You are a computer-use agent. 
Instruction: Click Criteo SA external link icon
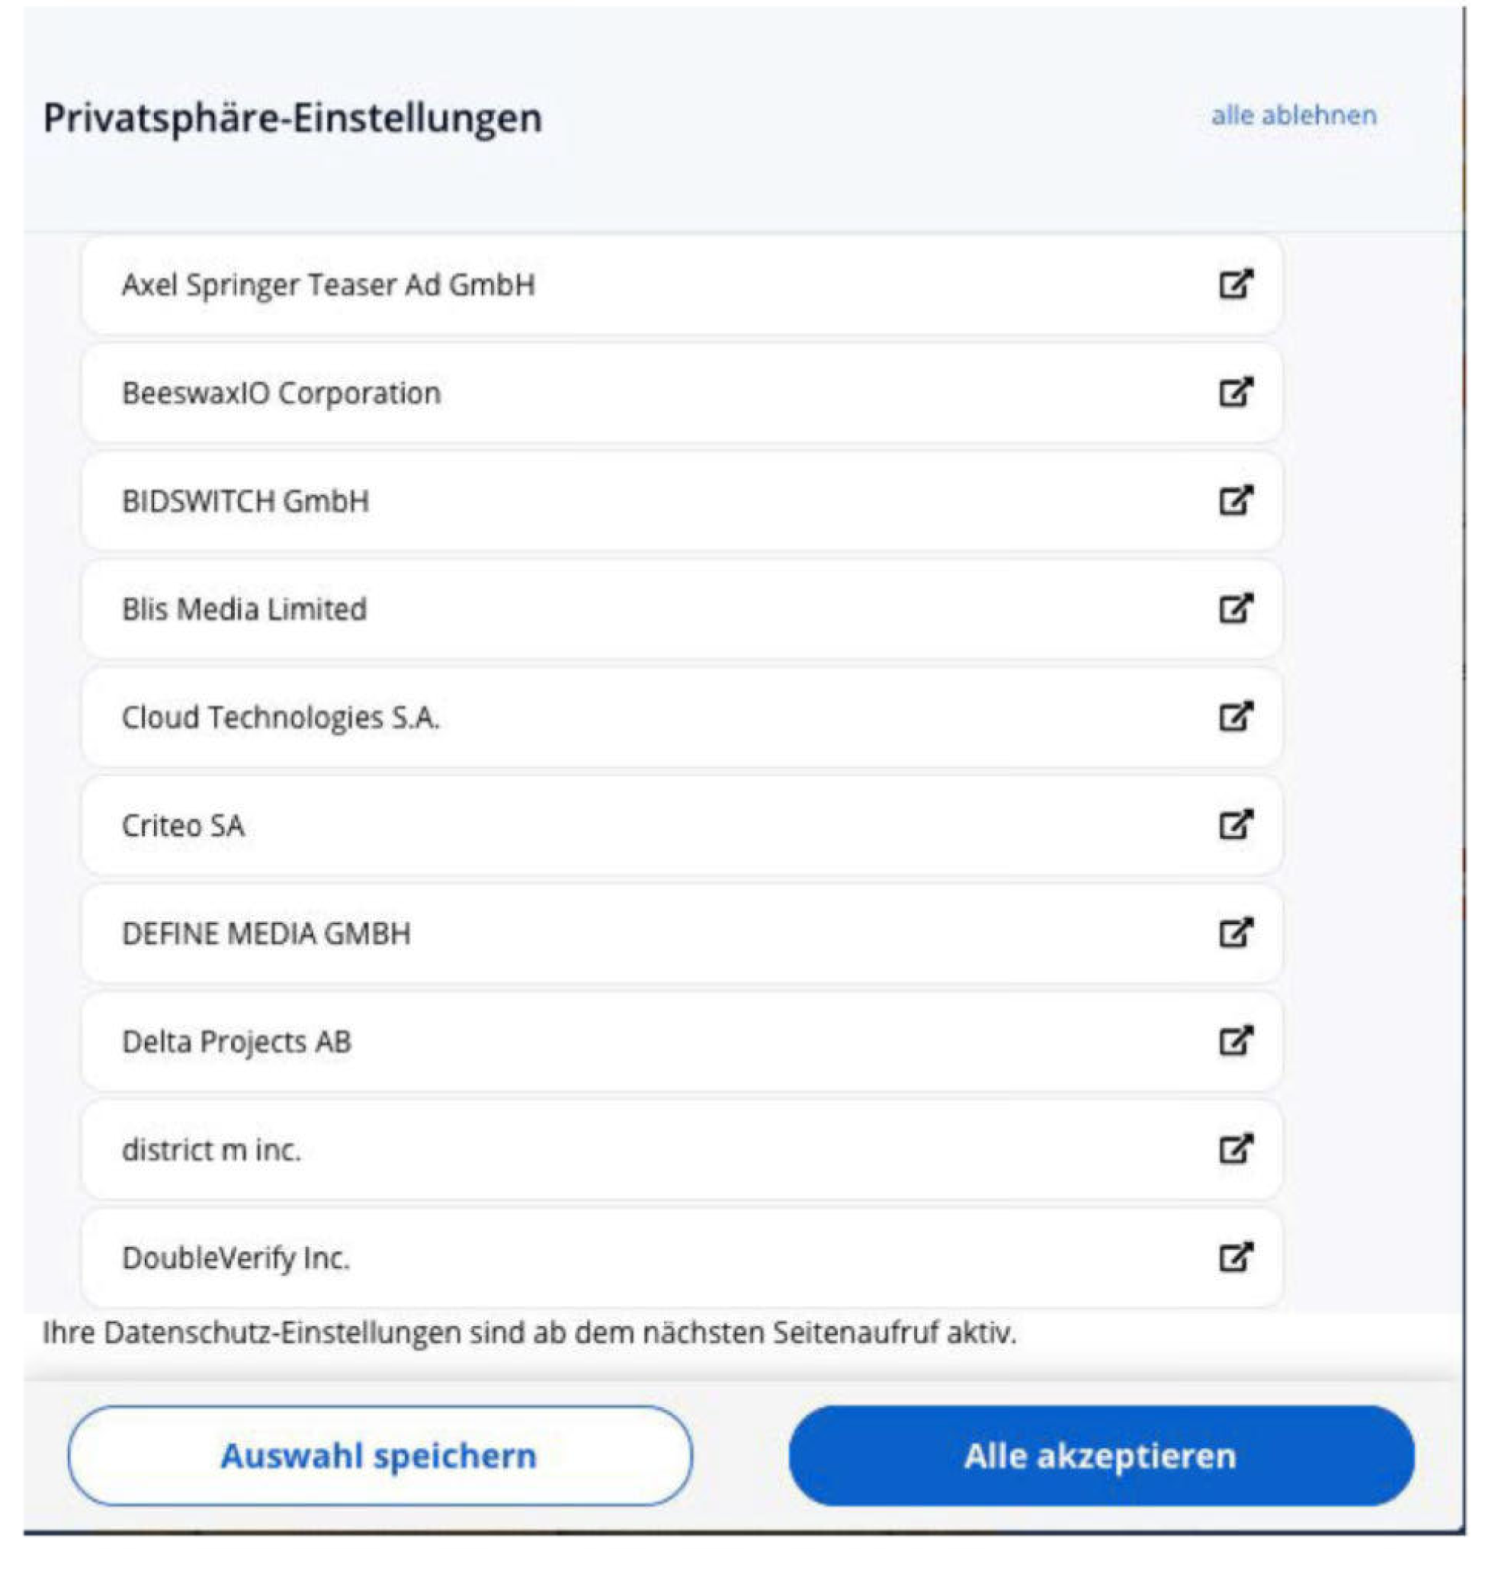click(1234, 825)
